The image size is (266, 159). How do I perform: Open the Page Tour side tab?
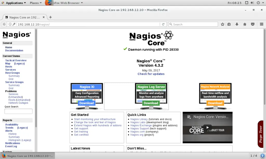261,134
